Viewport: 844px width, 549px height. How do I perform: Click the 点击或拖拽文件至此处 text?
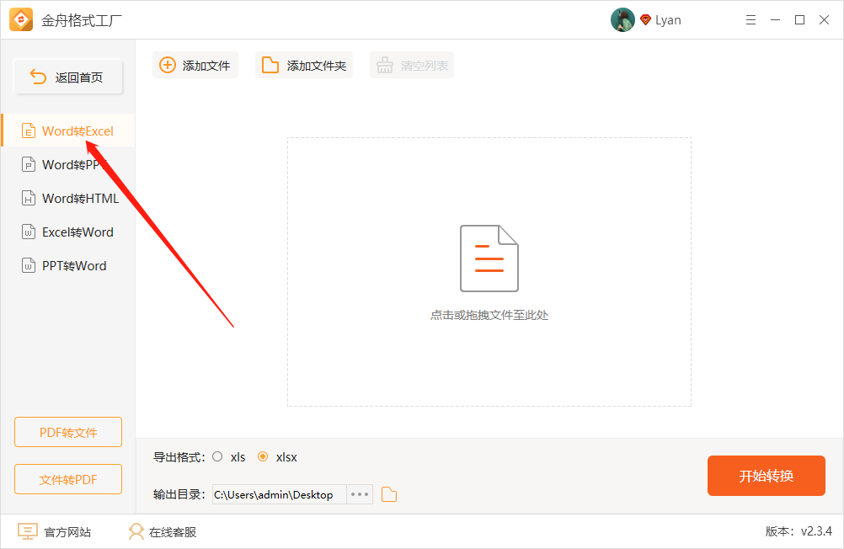point(489,316)
